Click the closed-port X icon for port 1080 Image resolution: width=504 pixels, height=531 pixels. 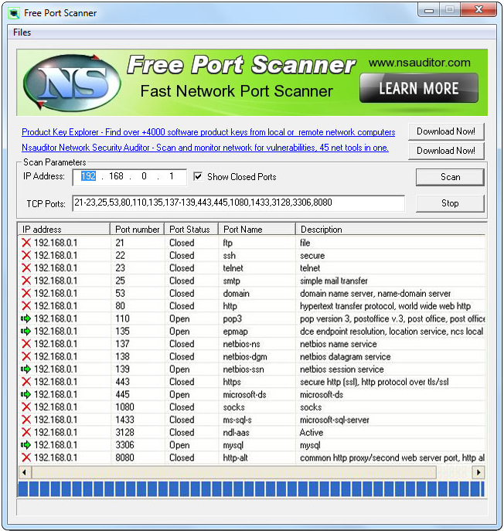[x=26, y=407]
